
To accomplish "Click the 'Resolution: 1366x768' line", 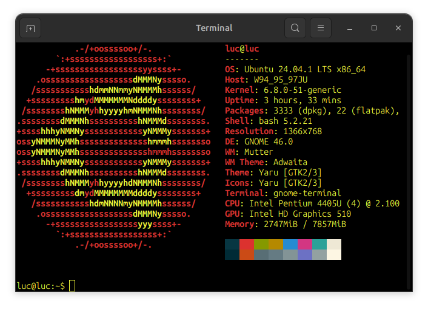I will (273, 132).
